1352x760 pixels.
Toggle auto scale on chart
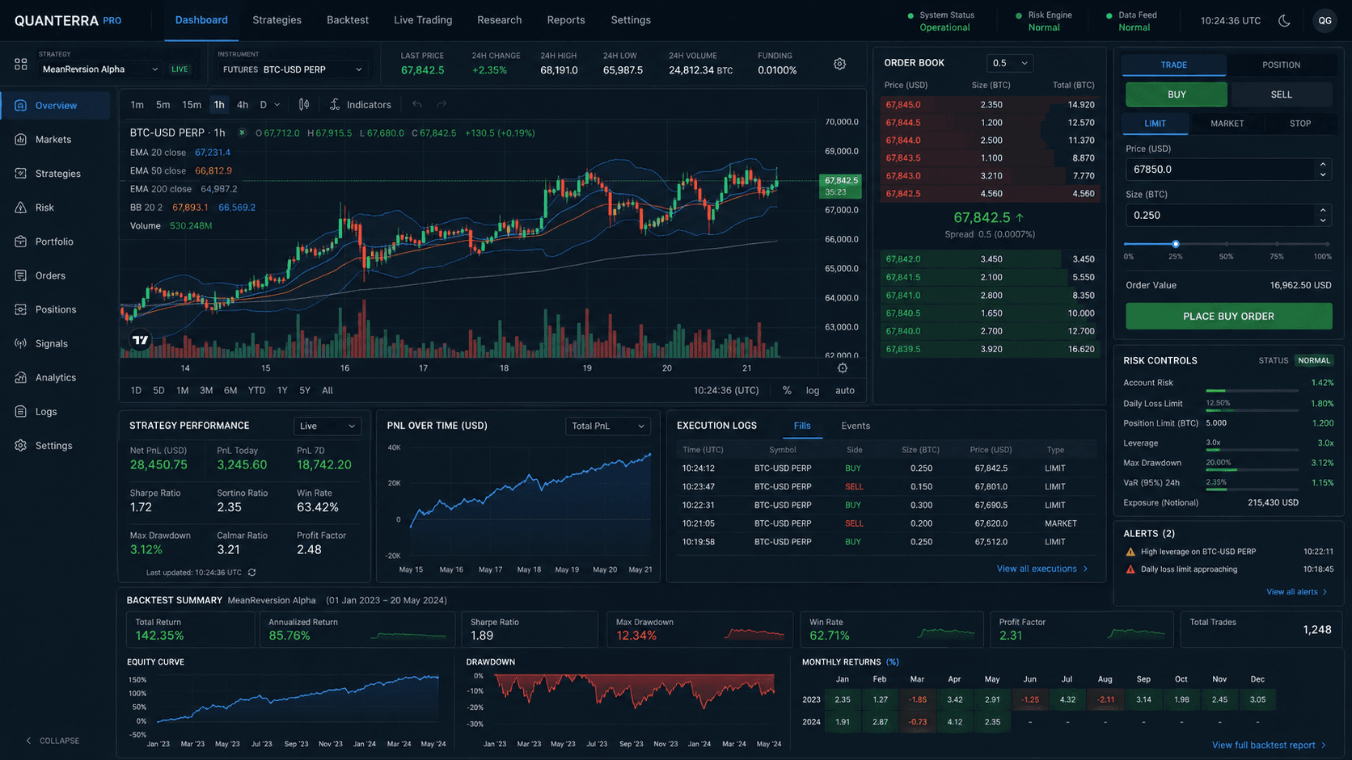tap(845, 391)
